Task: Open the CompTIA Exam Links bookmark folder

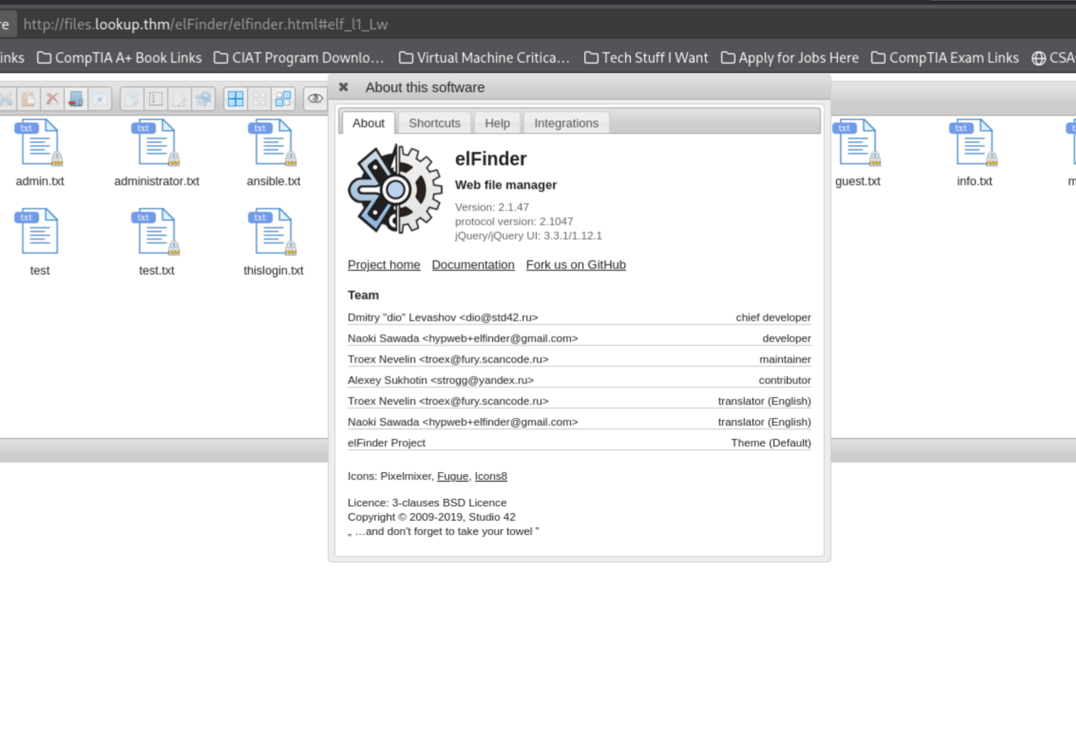Action: [x=945, y=58]
